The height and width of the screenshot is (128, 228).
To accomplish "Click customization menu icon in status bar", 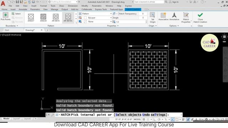I will [227, 119].
